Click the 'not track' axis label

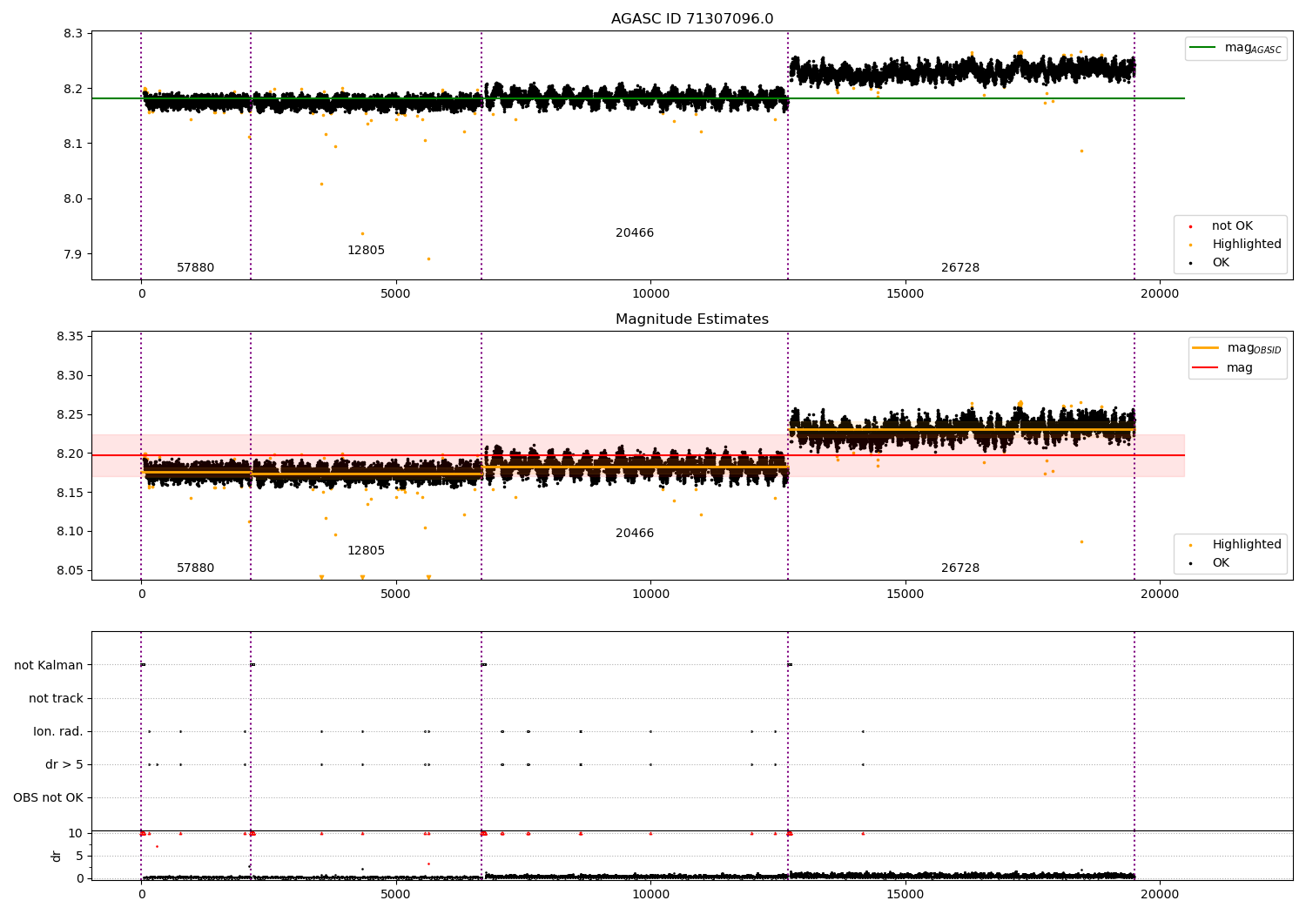56,698
